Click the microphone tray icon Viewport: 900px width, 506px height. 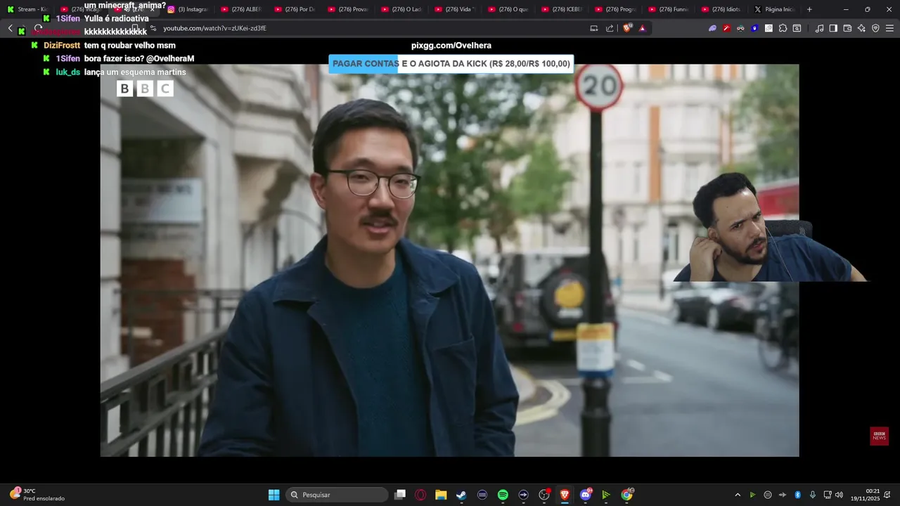(813, 495)
